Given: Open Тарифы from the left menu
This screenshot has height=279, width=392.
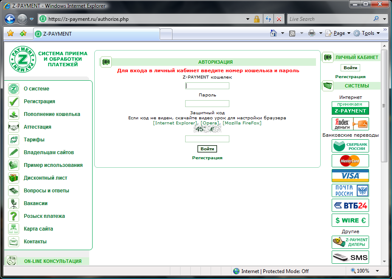Looking at the screenshot, I should [34, 140].
